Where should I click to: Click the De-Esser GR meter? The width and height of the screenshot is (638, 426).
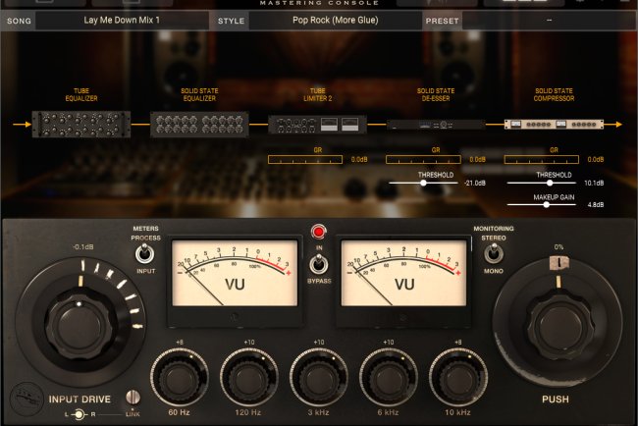click(423, 159)
